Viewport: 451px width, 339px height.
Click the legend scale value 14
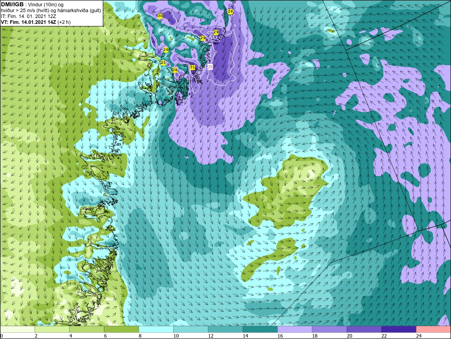pos(245,336)
